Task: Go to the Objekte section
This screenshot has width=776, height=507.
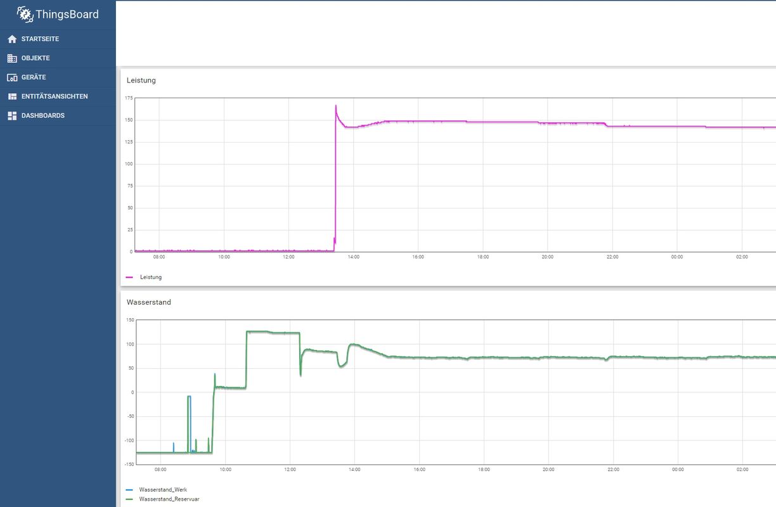Action: click(x=36, y=58)
